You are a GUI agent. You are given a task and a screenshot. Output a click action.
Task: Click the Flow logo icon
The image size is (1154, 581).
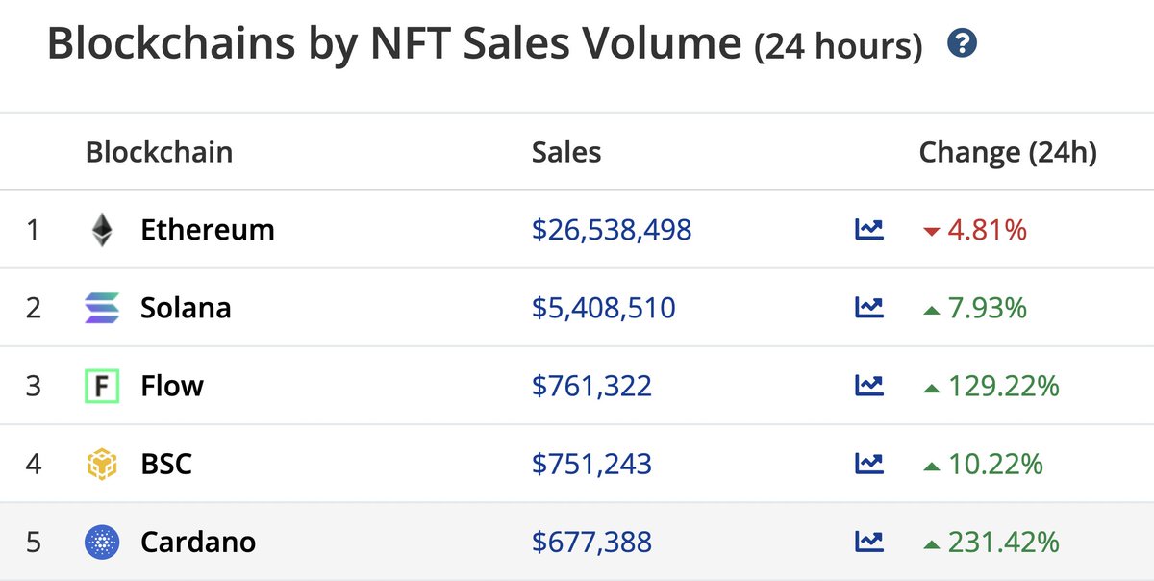coord(101,386)
